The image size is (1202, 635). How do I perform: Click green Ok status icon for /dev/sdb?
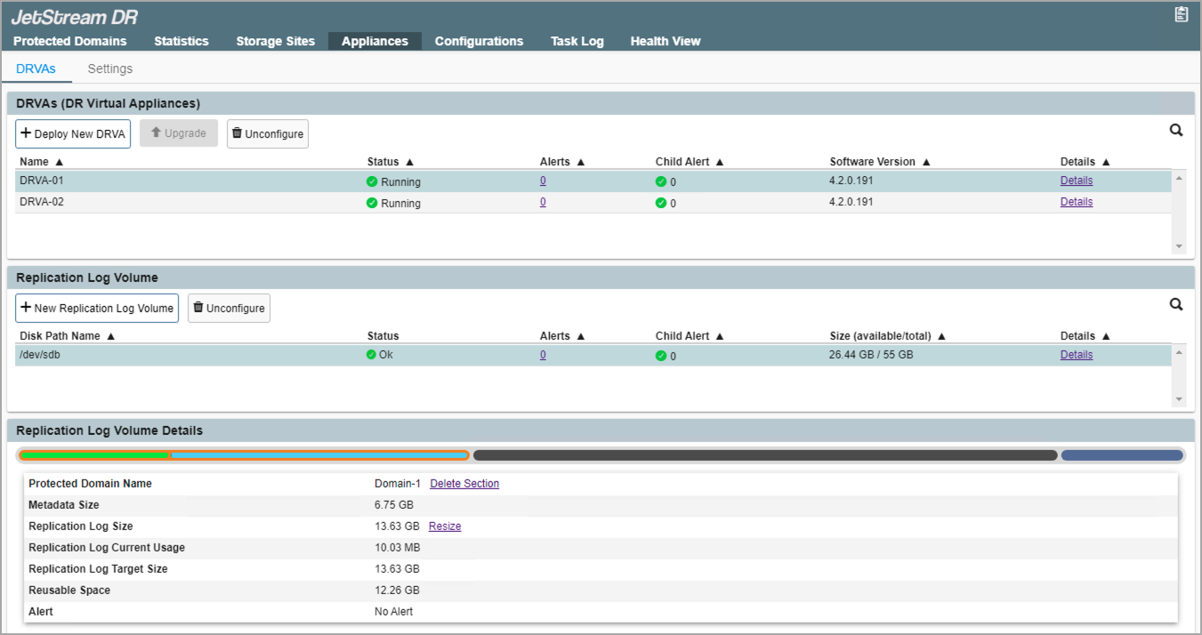point(371,355)
